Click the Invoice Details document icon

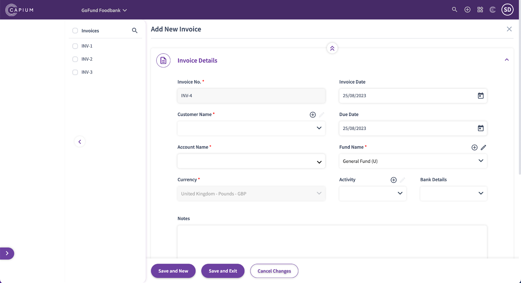pos(163,60)
